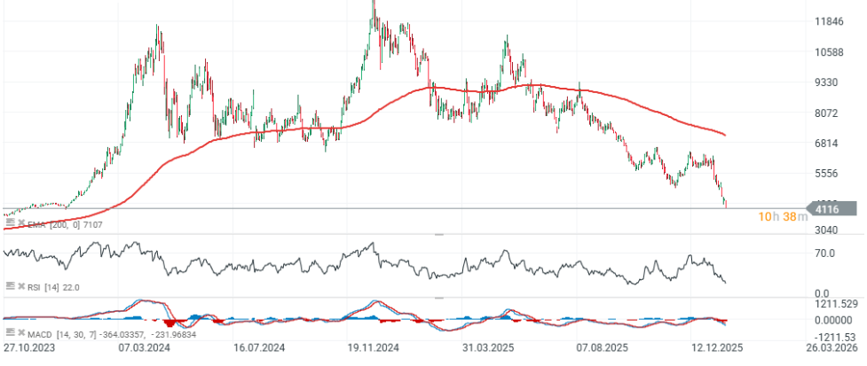The width and height of the screenshot is (867, 366).
Task: Grab divider handle between RSI and MACD panes
Action: [439, 298]
